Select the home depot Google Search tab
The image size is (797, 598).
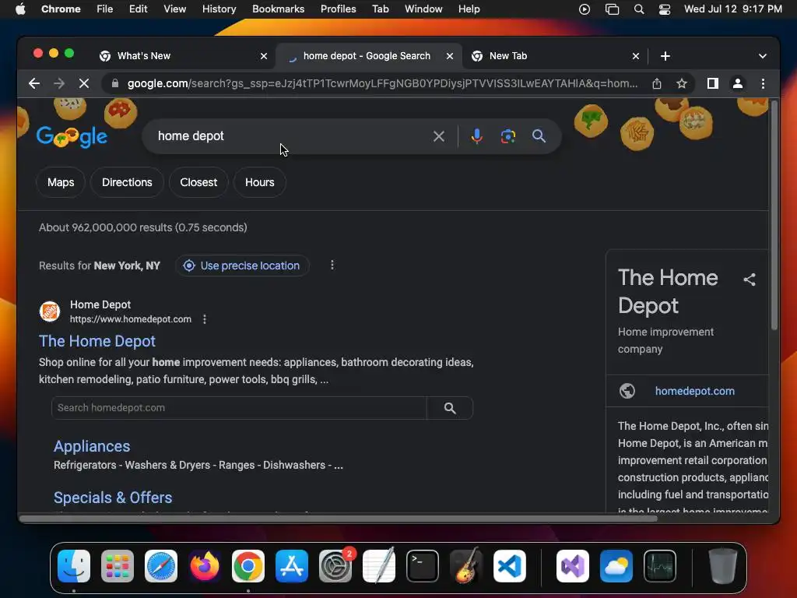click(367, 56)
